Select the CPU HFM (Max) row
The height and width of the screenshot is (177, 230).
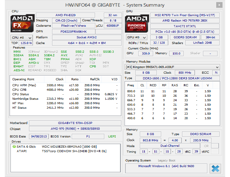coord(65,85)
